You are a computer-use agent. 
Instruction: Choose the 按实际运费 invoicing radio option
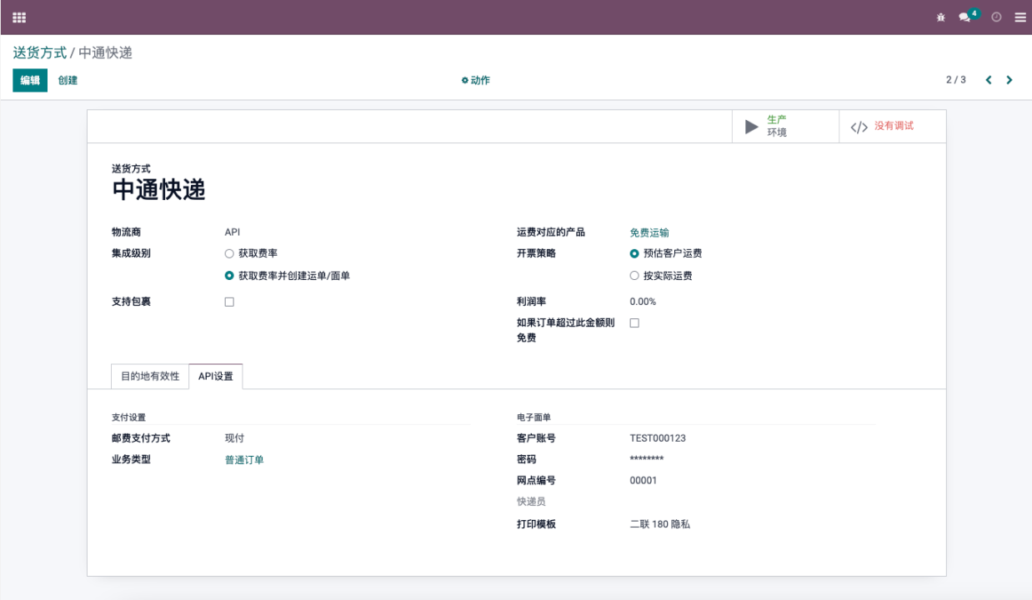(634, 276)
